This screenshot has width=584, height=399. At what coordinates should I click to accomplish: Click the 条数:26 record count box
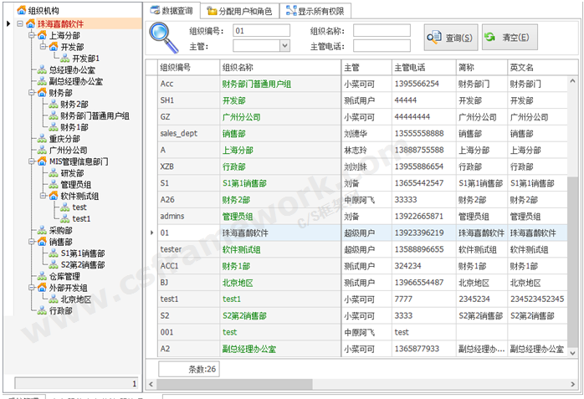pyautogui.click(x=189, y=369)
